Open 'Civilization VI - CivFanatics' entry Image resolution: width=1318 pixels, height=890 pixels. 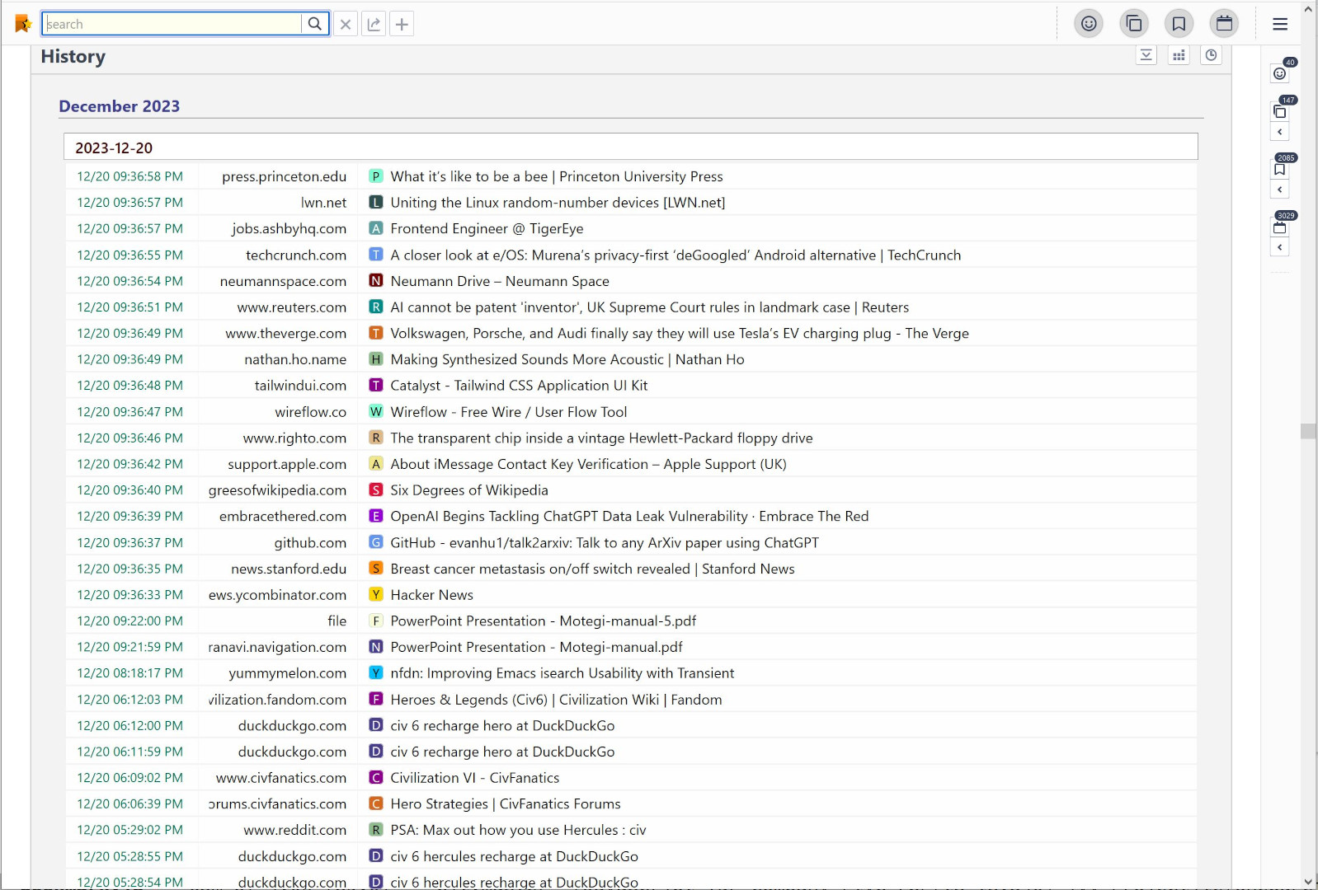click(475, 778)
